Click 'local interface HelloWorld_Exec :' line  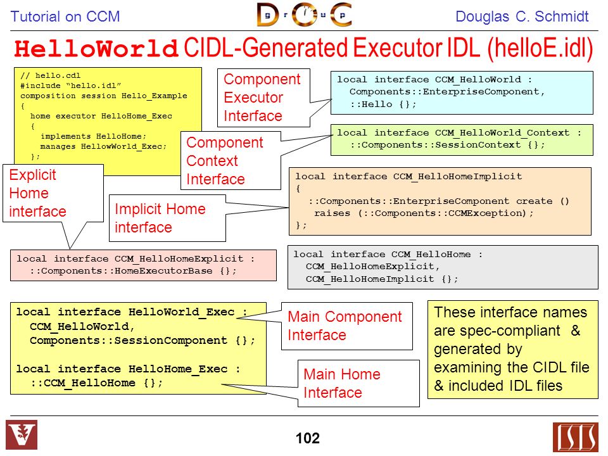(132, 312)
